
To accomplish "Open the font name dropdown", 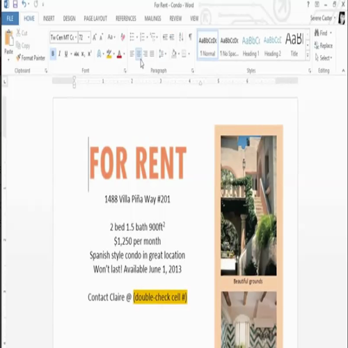I will [76, 37].
